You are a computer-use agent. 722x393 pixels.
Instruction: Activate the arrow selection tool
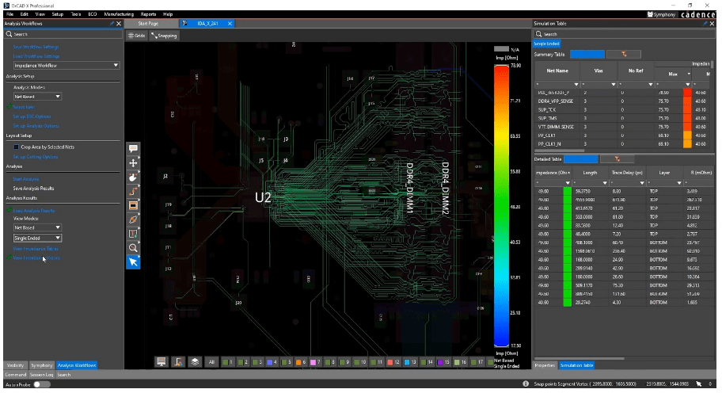coord(133,262)
